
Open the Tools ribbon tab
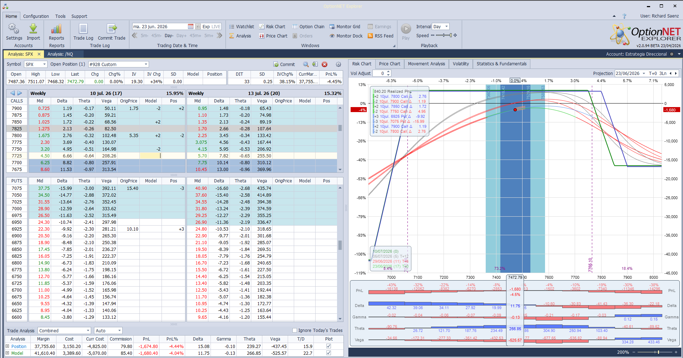60,16
